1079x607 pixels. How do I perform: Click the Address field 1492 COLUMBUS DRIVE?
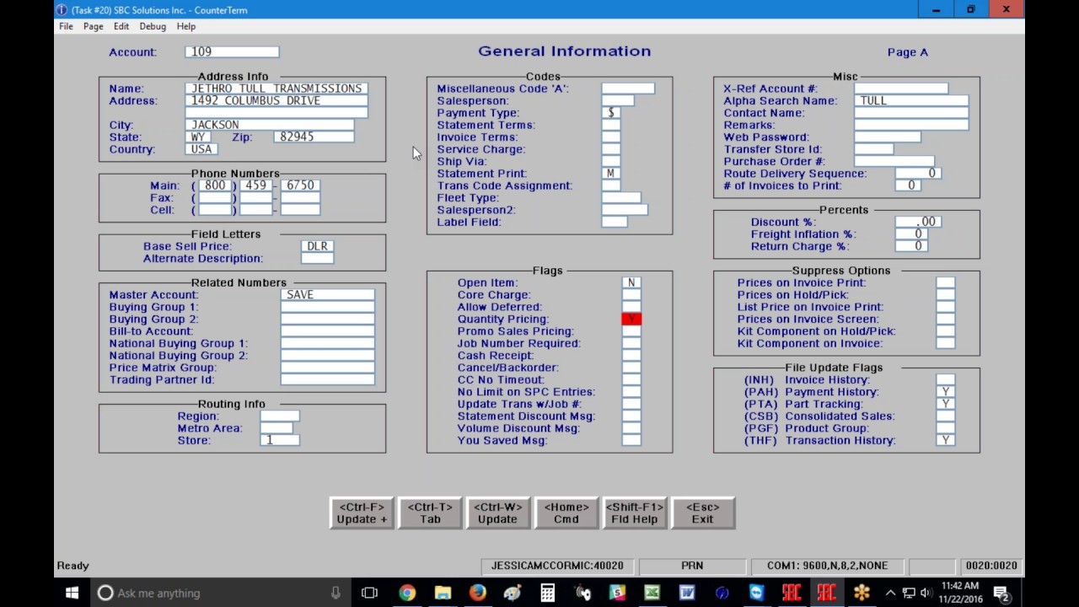[276, 100]
